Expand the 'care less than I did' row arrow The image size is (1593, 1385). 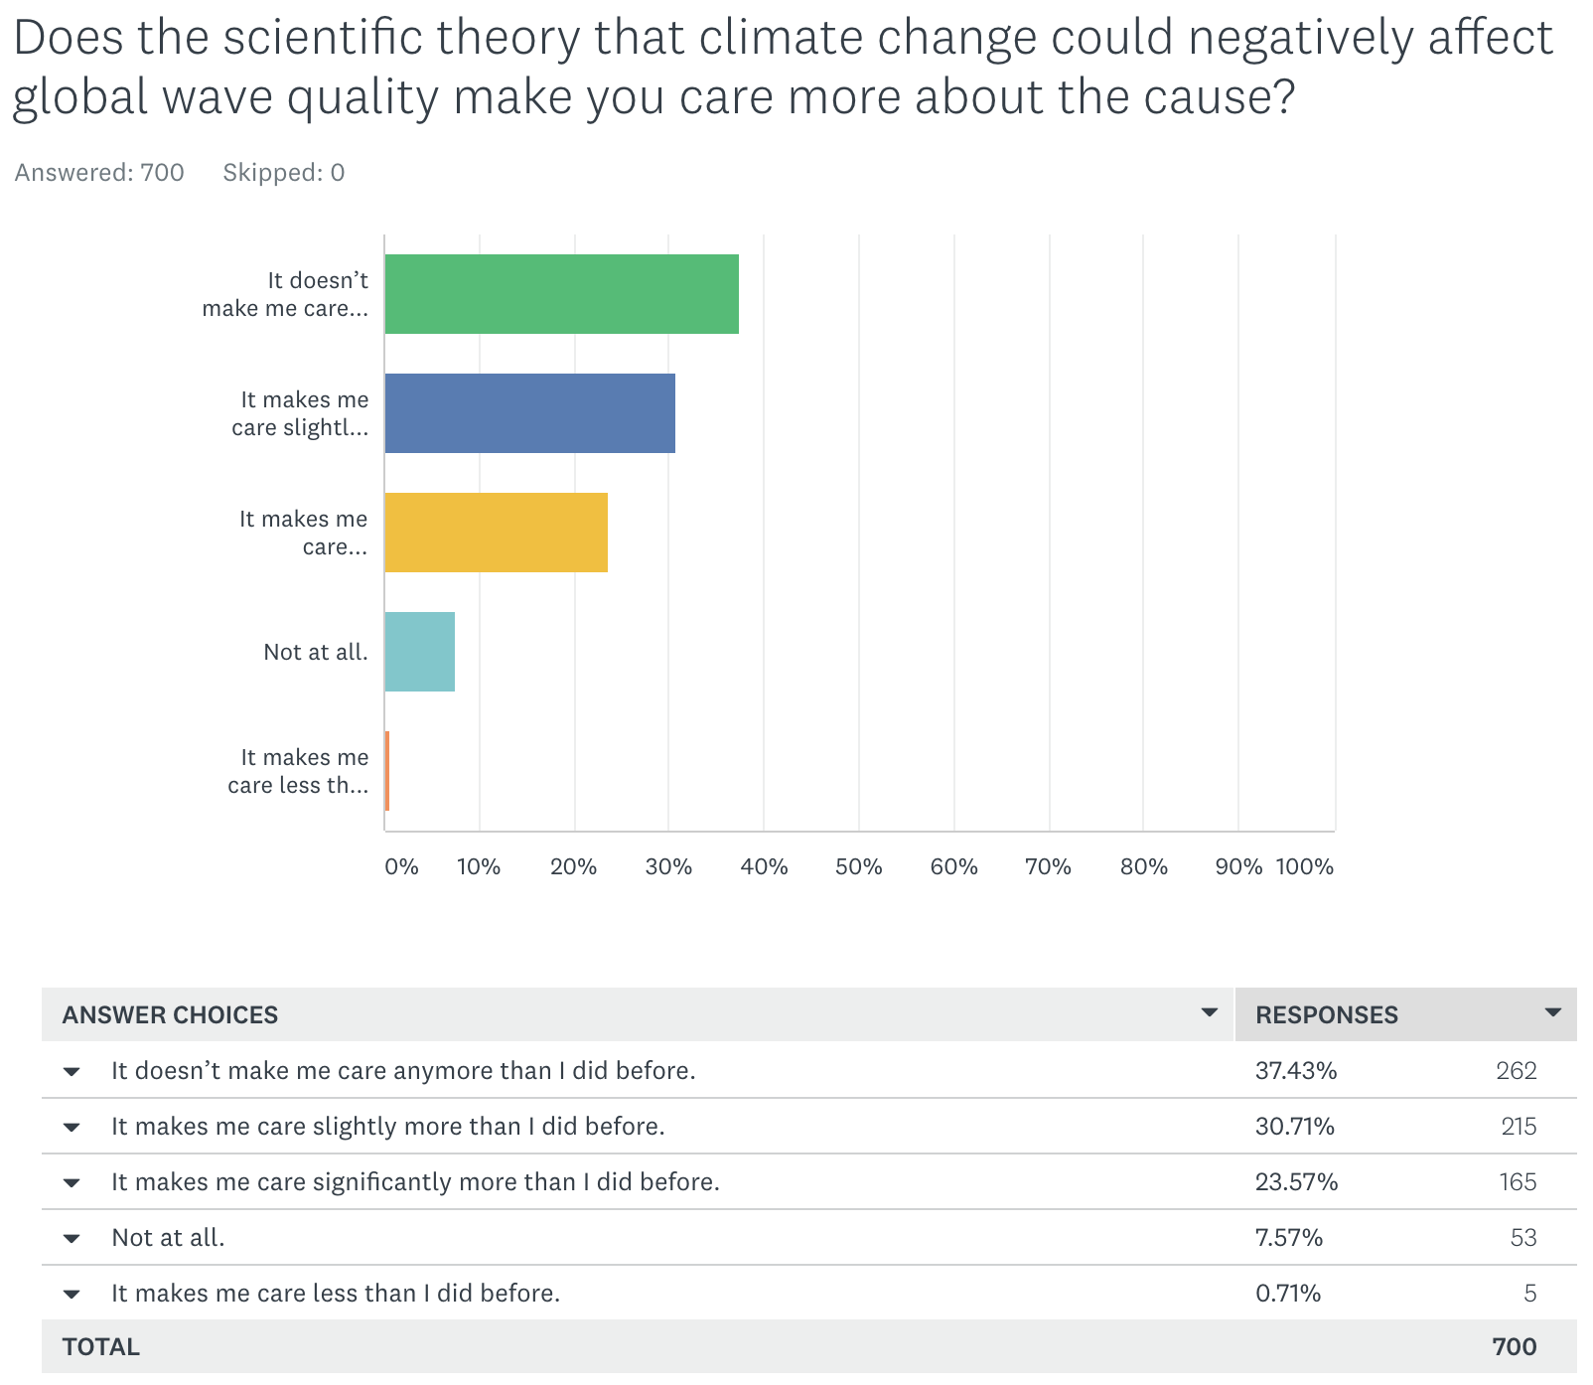[71, 1295]
